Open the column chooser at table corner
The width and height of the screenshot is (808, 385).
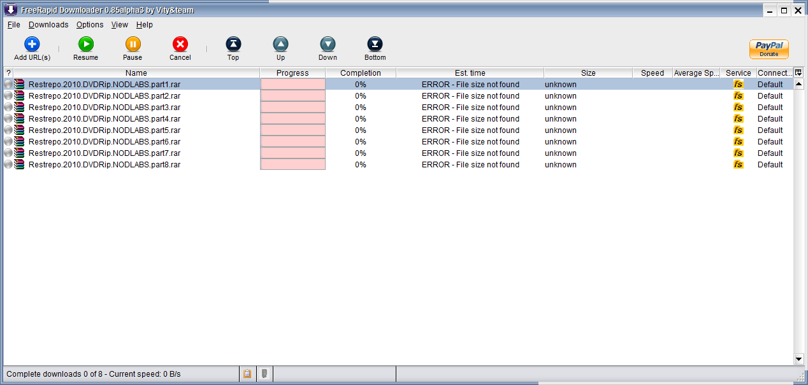coord(798,73)
